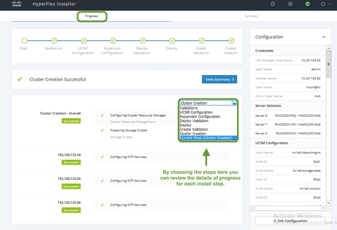Click the Storage Cluster sub-label

[x=121, y=137]
